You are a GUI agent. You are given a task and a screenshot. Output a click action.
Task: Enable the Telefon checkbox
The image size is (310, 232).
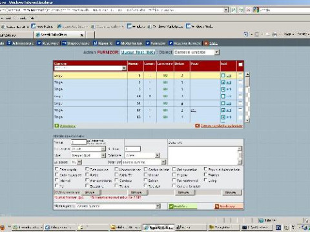(x=206, y=175)
